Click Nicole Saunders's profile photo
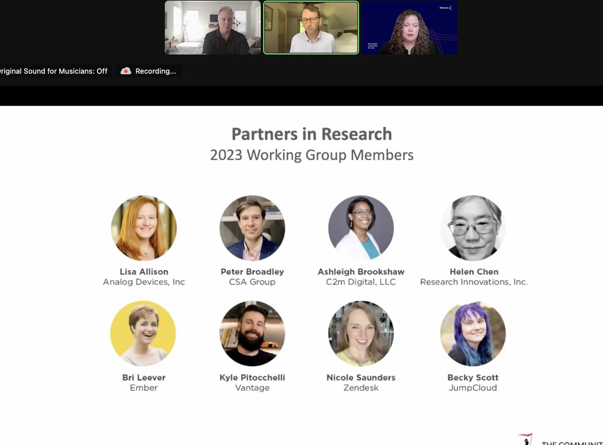This screenshot has height=445, width=603. (x=361, y=333)
